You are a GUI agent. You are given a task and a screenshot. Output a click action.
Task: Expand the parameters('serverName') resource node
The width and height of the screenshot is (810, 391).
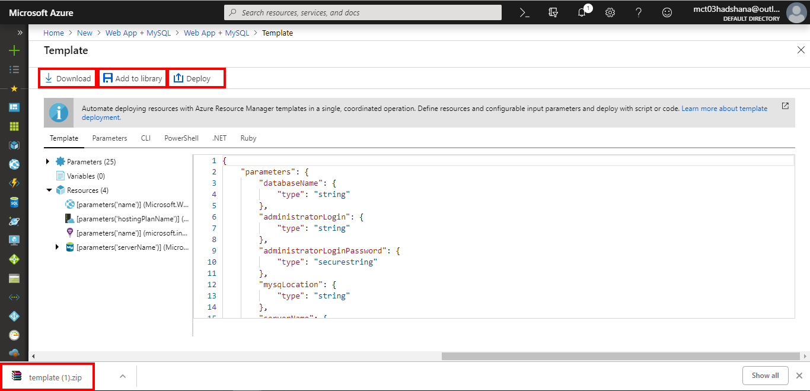(x=58, y=247)
